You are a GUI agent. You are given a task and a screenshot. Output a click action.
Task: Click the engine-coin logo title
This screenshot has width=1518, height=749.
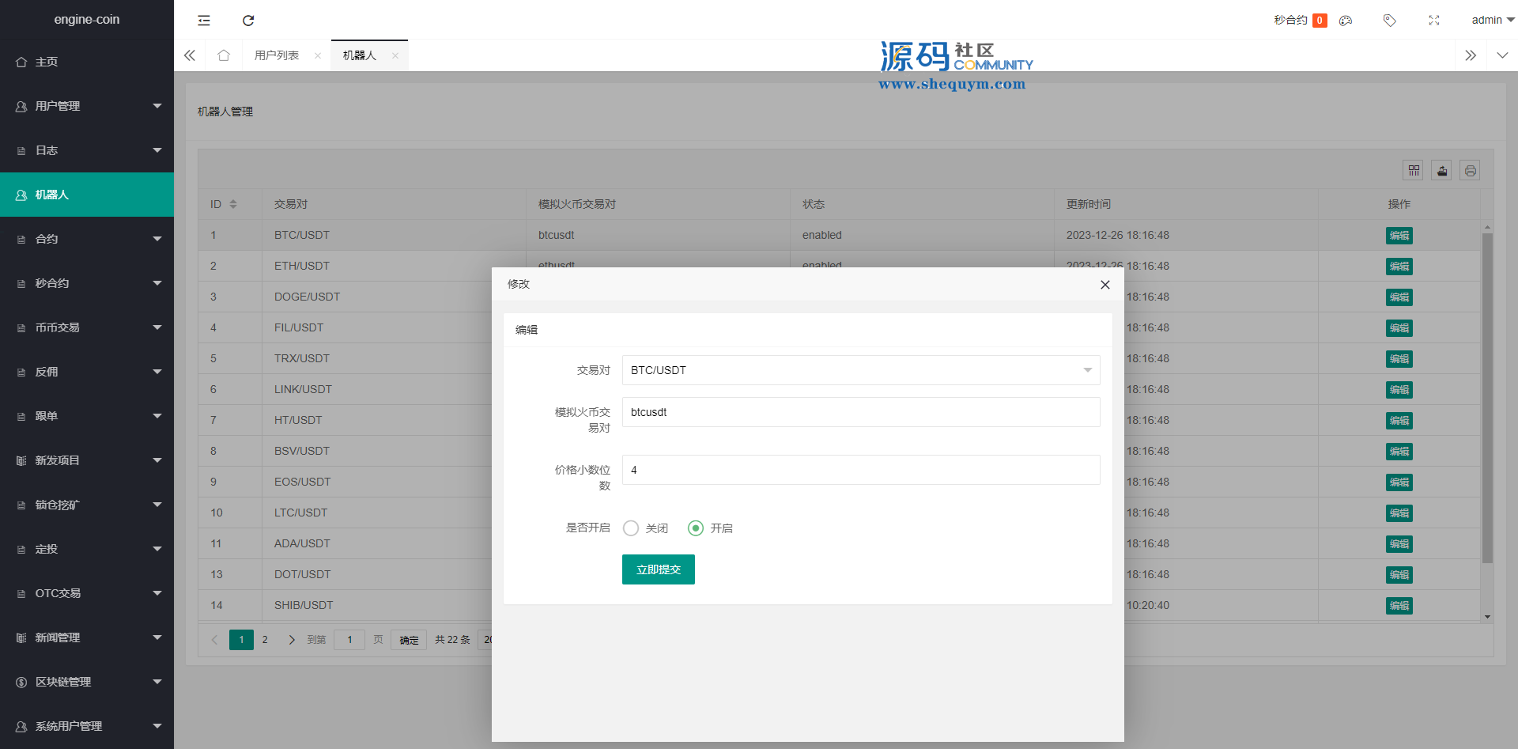(x=87, y=20)
